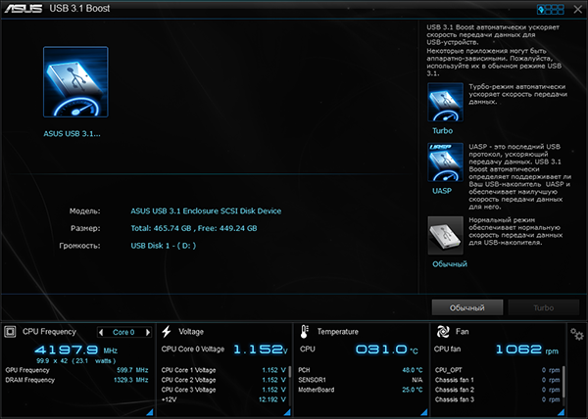Expand CPU Frequency panel corner triangle
588x419 pixels.
(150, 412)
